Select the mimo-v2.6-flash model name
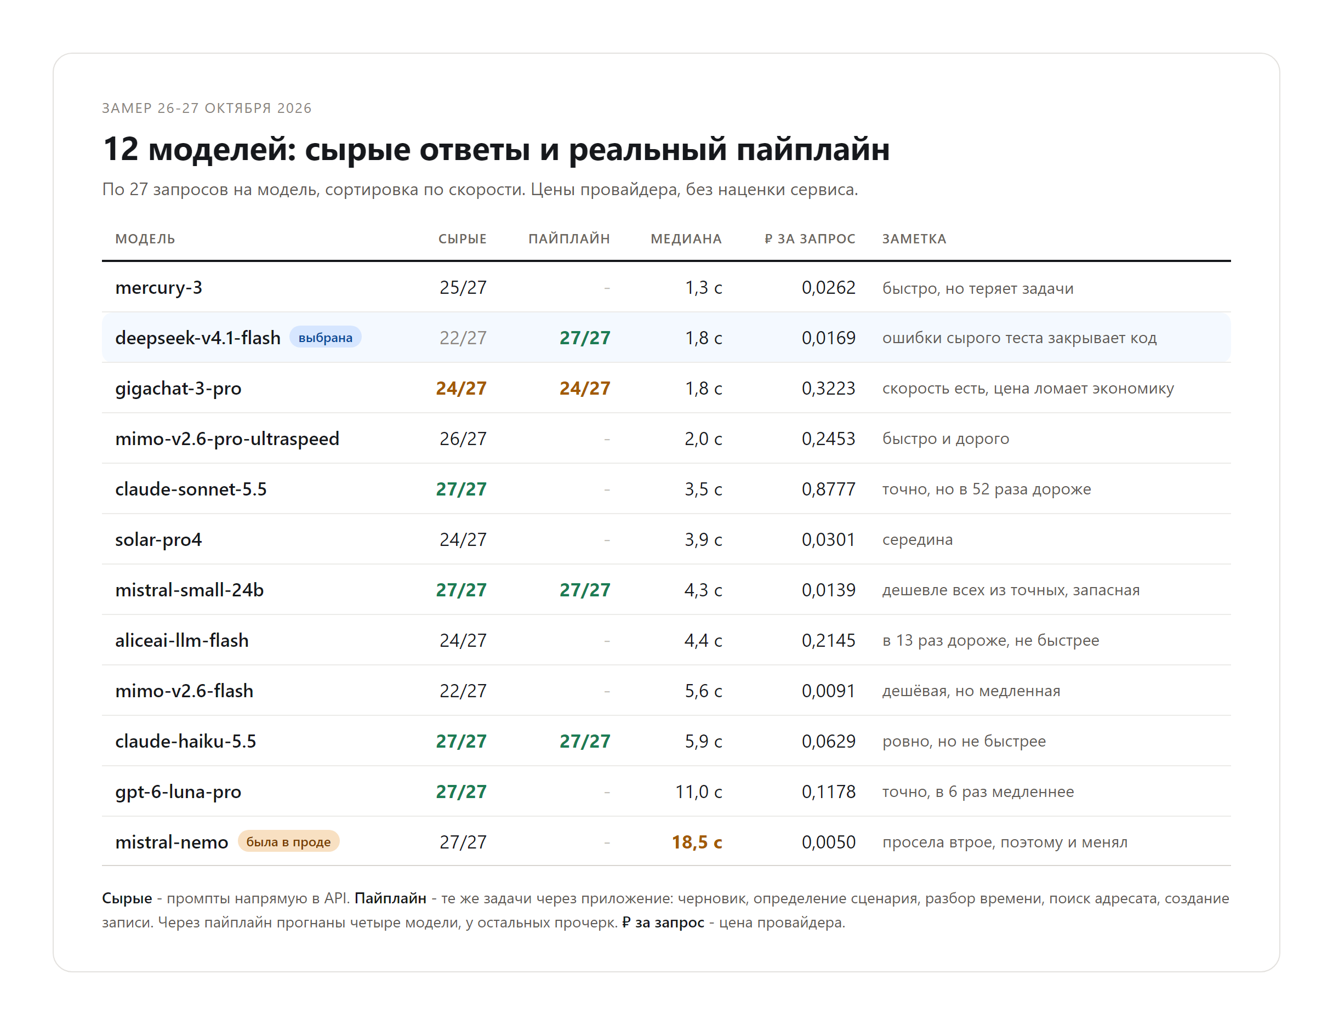Image resolution: width=1333 pixels, height=1025 pixels. (x=184, y=691)
